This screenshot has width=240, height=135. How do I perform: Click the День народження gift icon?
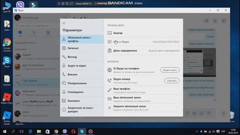coord(109,51)
